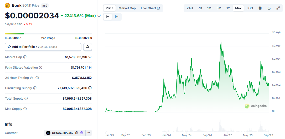This screenshot has height=139, width=285.
Task: Select the Price chart tab
Action: [x=110, y=8]
